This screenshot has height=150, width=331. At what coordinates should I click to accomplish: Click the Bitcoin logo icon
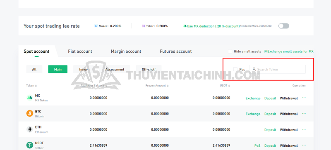[29, 114]
